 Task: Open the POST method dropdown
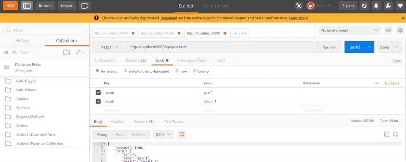[110, 47]
